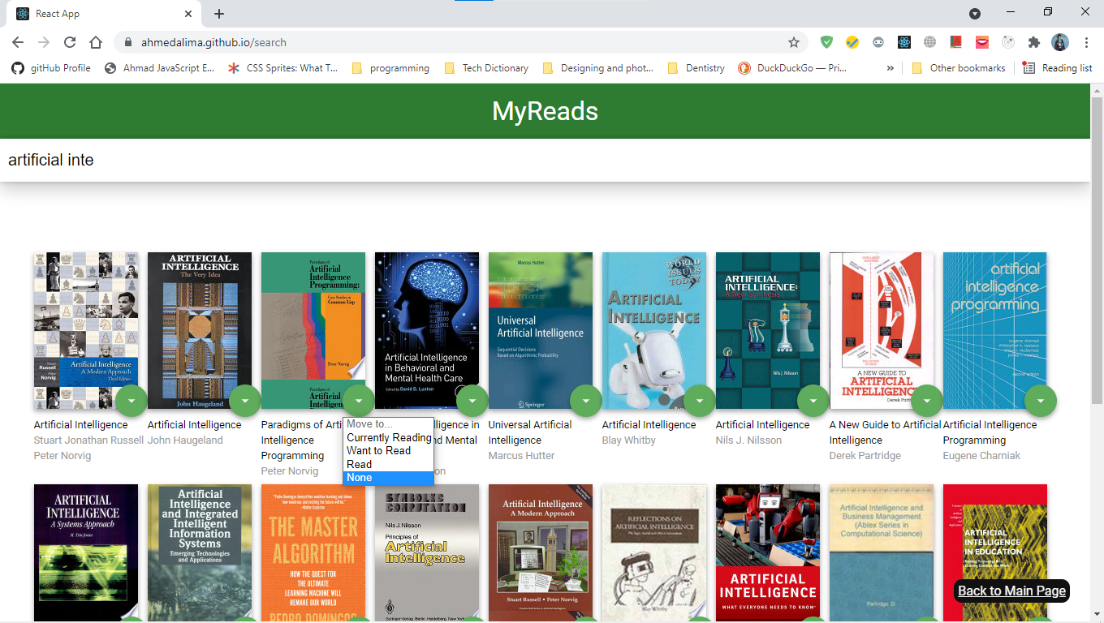Open the globe extension icon
1104x623 pixels.
pos(930,42)
